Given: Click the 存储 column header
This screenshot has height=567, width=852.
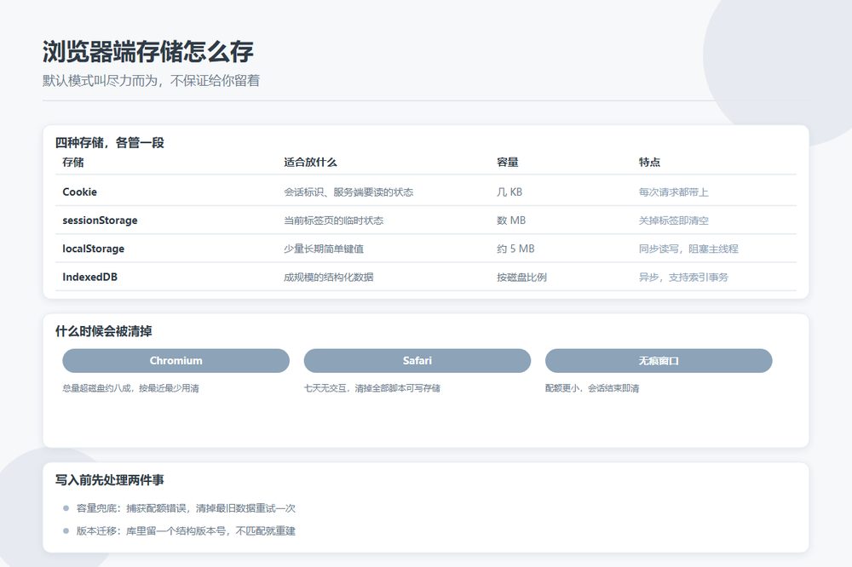Looking at the screenshot, I should coord(73,162).
